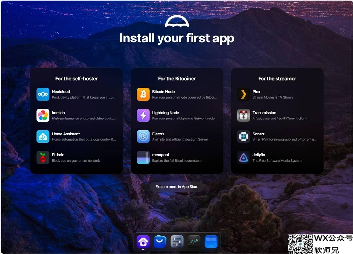Click Home Assistant 'Home automation' description

click(x=84, y=139)
